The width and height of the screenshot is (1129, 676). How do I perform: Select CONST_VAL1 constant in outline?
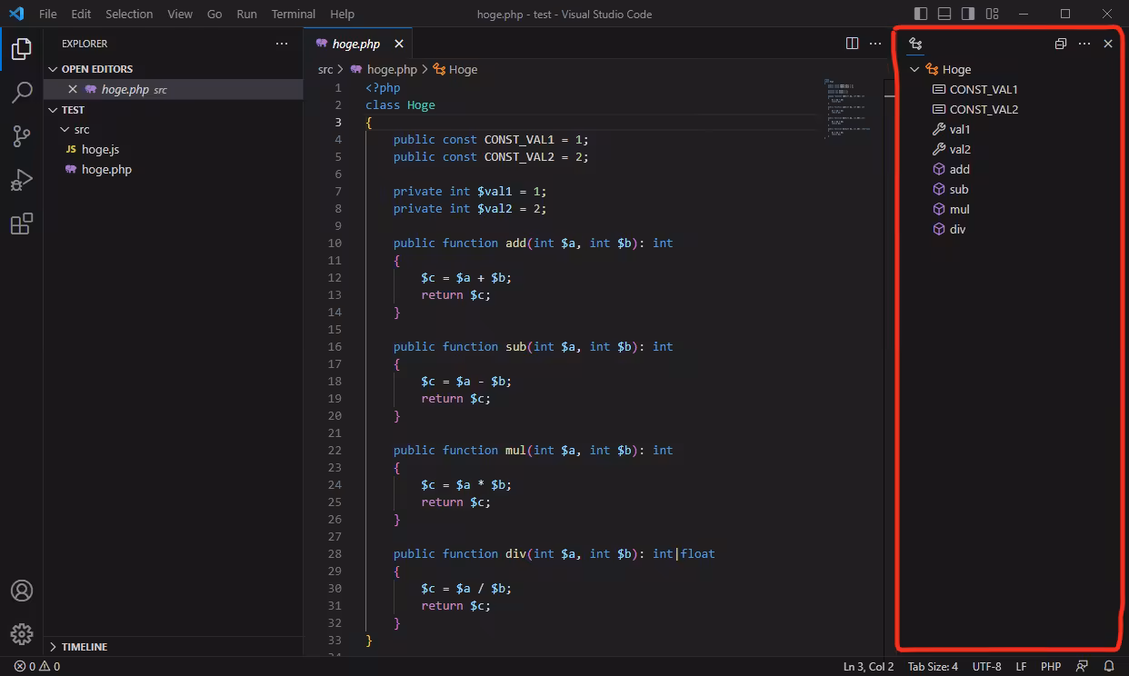984,89
